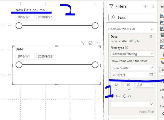Open the calendar picker in the filter date field
The image size is (164, 120).
coord(151,75)
